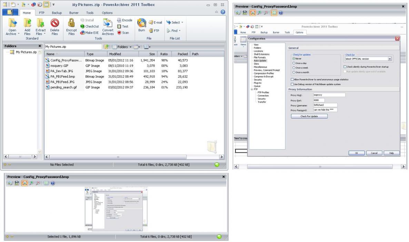Sort the list by the Size column header

(x=148, y=54)
